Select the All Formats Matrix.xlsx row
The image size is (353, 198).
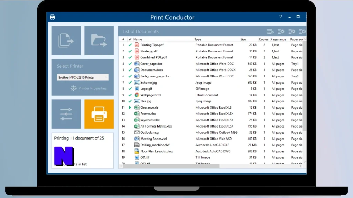pos(211,126)
